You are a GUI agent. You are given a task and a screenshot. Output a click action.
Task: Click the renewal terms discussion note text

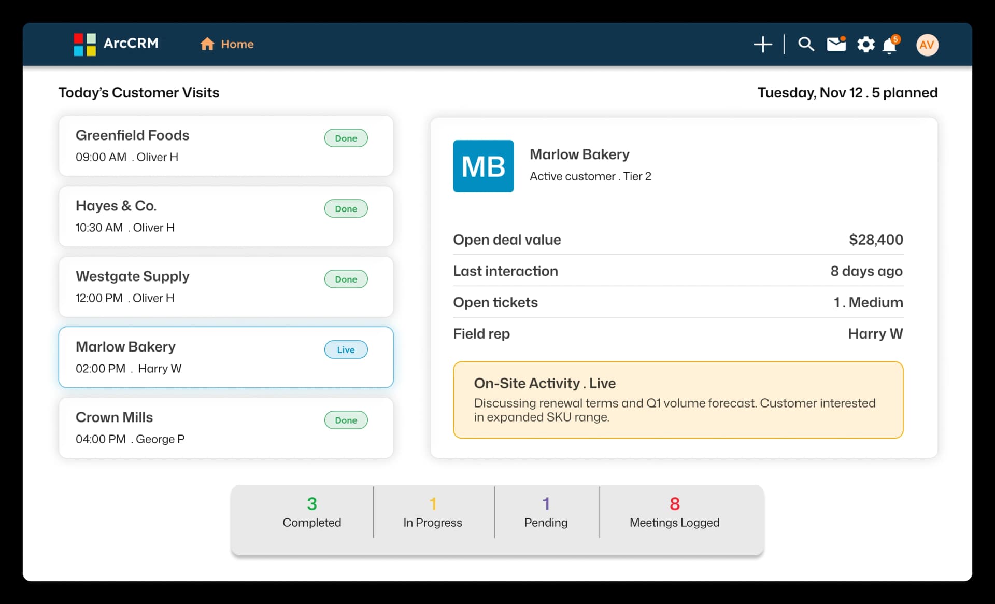click(x=675, y=410)
